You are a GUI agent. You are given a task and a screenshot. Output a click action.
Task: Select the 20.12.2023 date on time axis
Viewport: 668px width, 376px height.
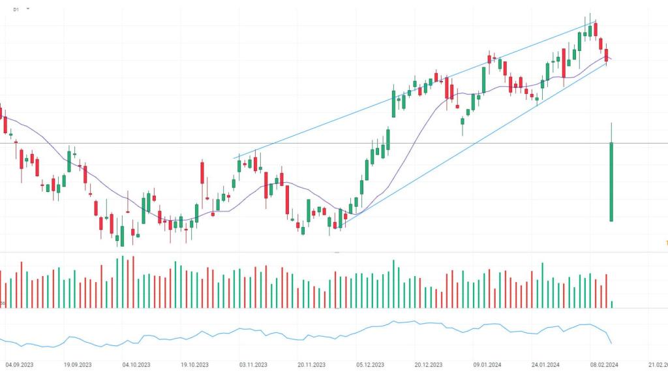[427, 365]
